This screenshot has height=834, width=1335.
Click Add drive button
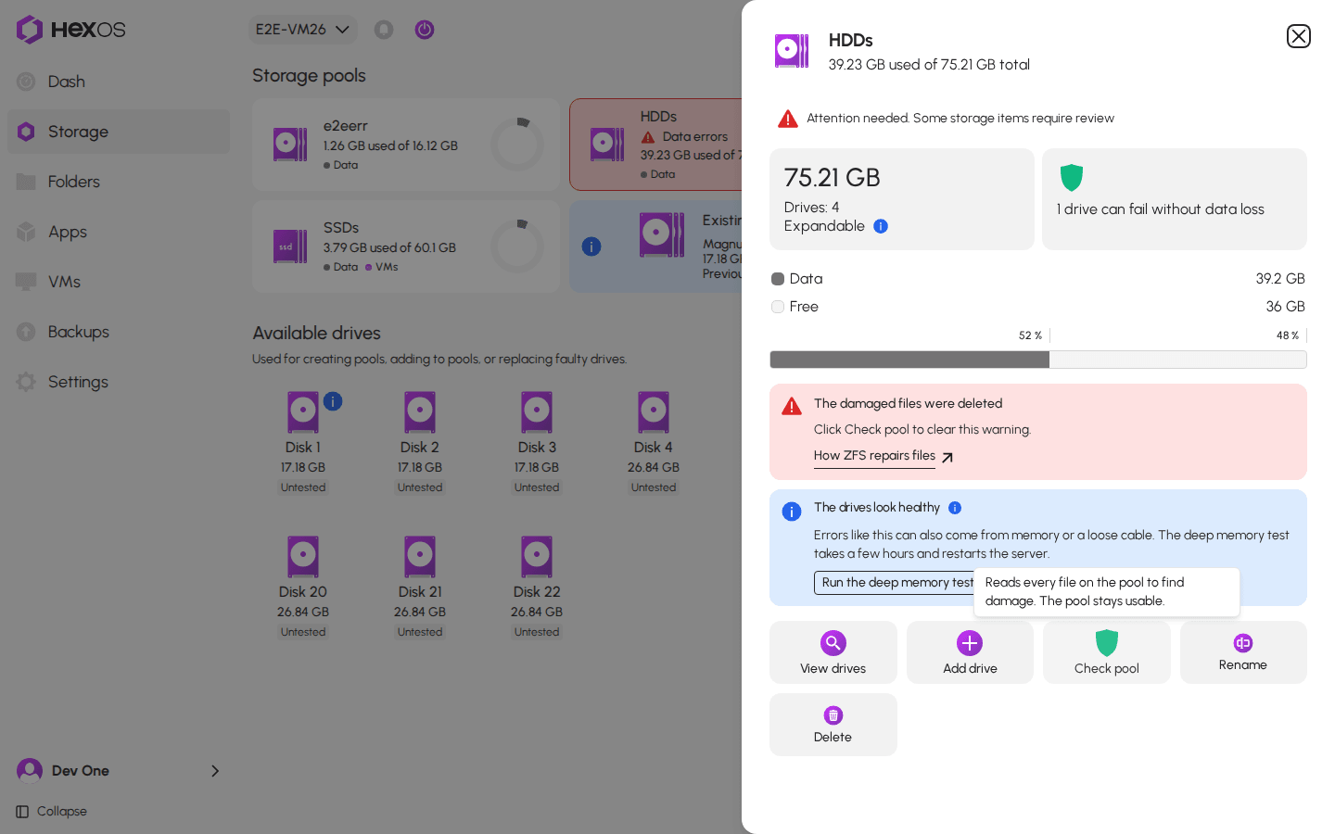pyautogui.click(x=970, y=652)
